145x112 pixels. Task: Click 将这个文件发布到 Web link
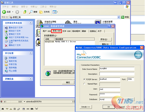(x=19, y=37)
